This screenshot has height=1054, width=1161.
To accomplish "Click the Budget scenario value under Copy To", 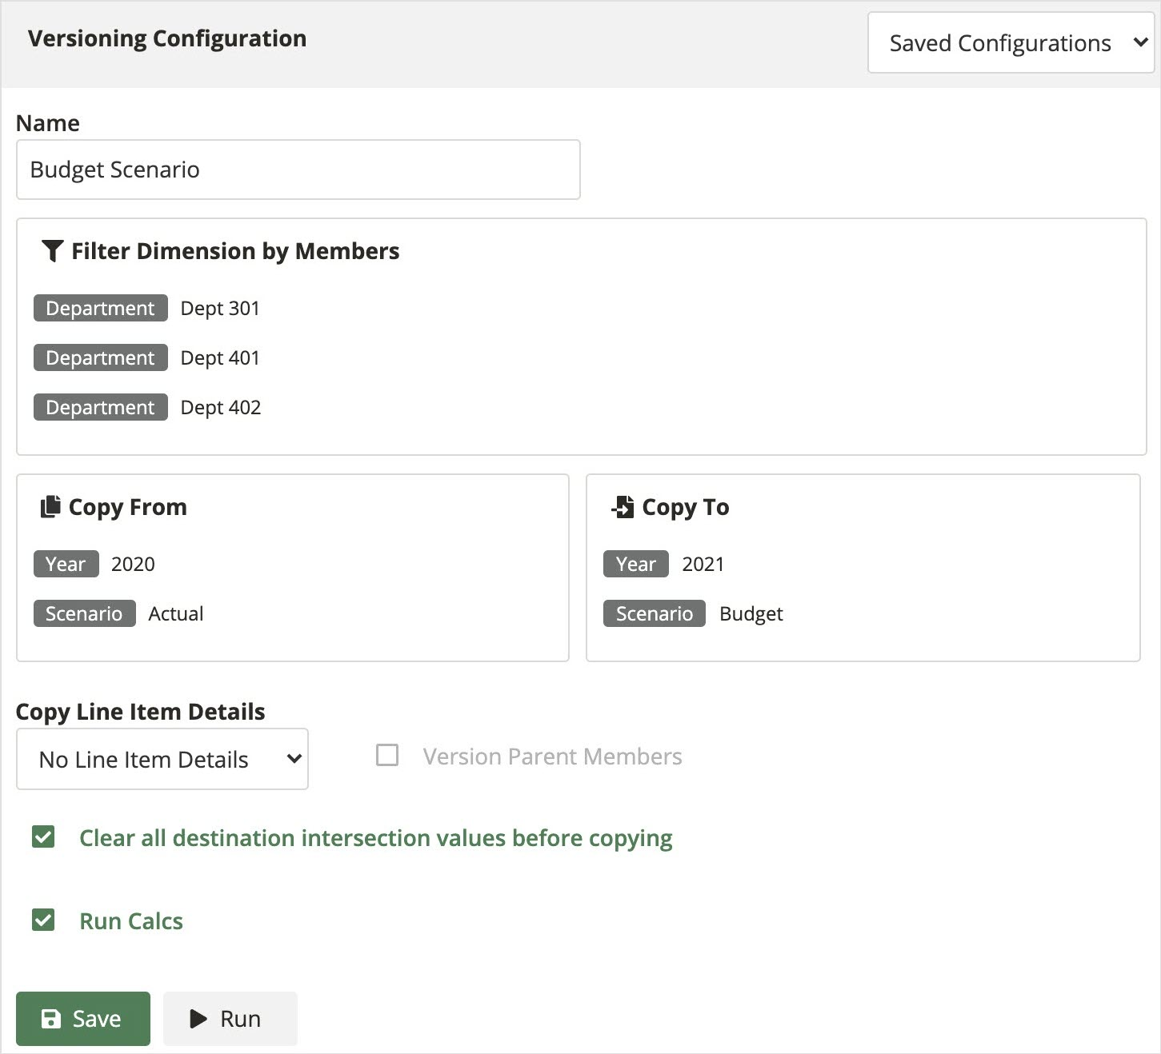I will (751, 613).
